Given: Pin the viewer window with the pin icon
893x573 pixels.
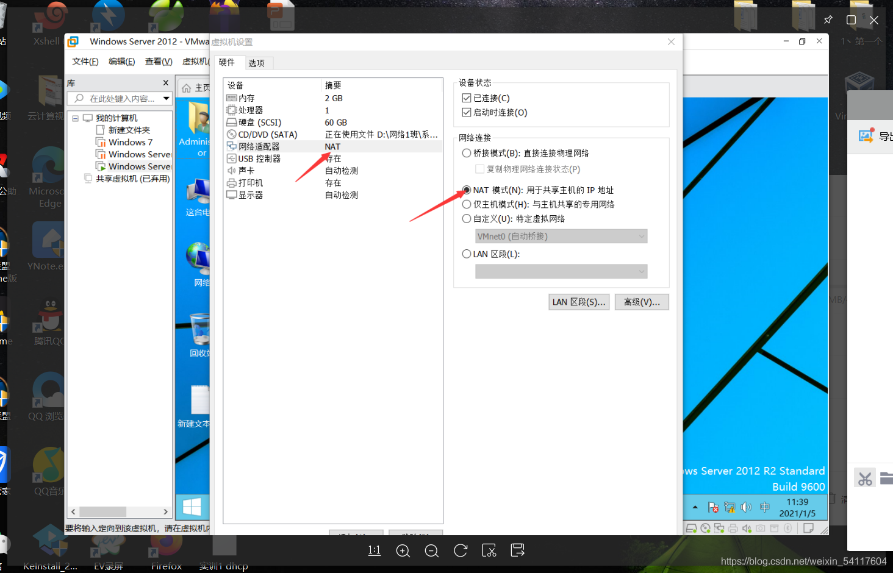Looking at the screenshot, I should tap(828, 20).
